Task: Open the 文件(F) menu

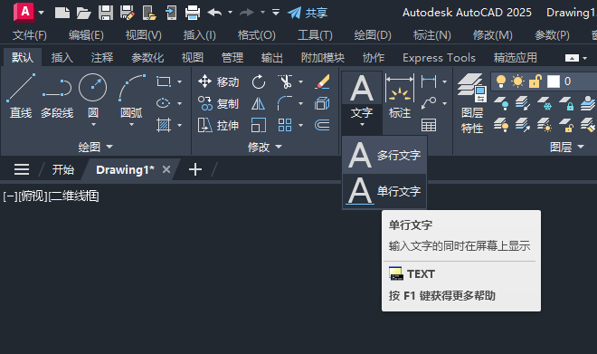Action: click(30, 35)
